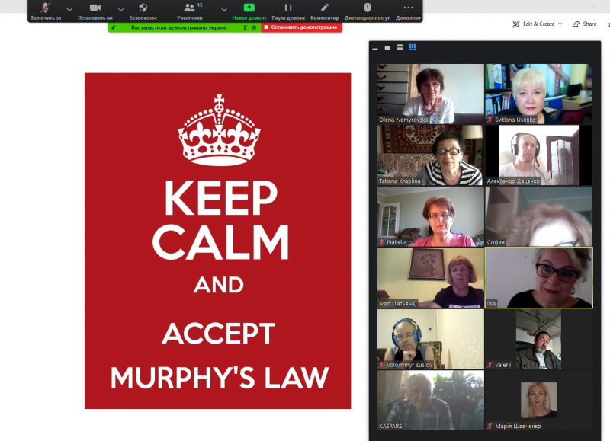Image resolution: width=610 pixels, height=441 pixels.
Task: Select volodymyr suslov's video tile
Action: 431,339
